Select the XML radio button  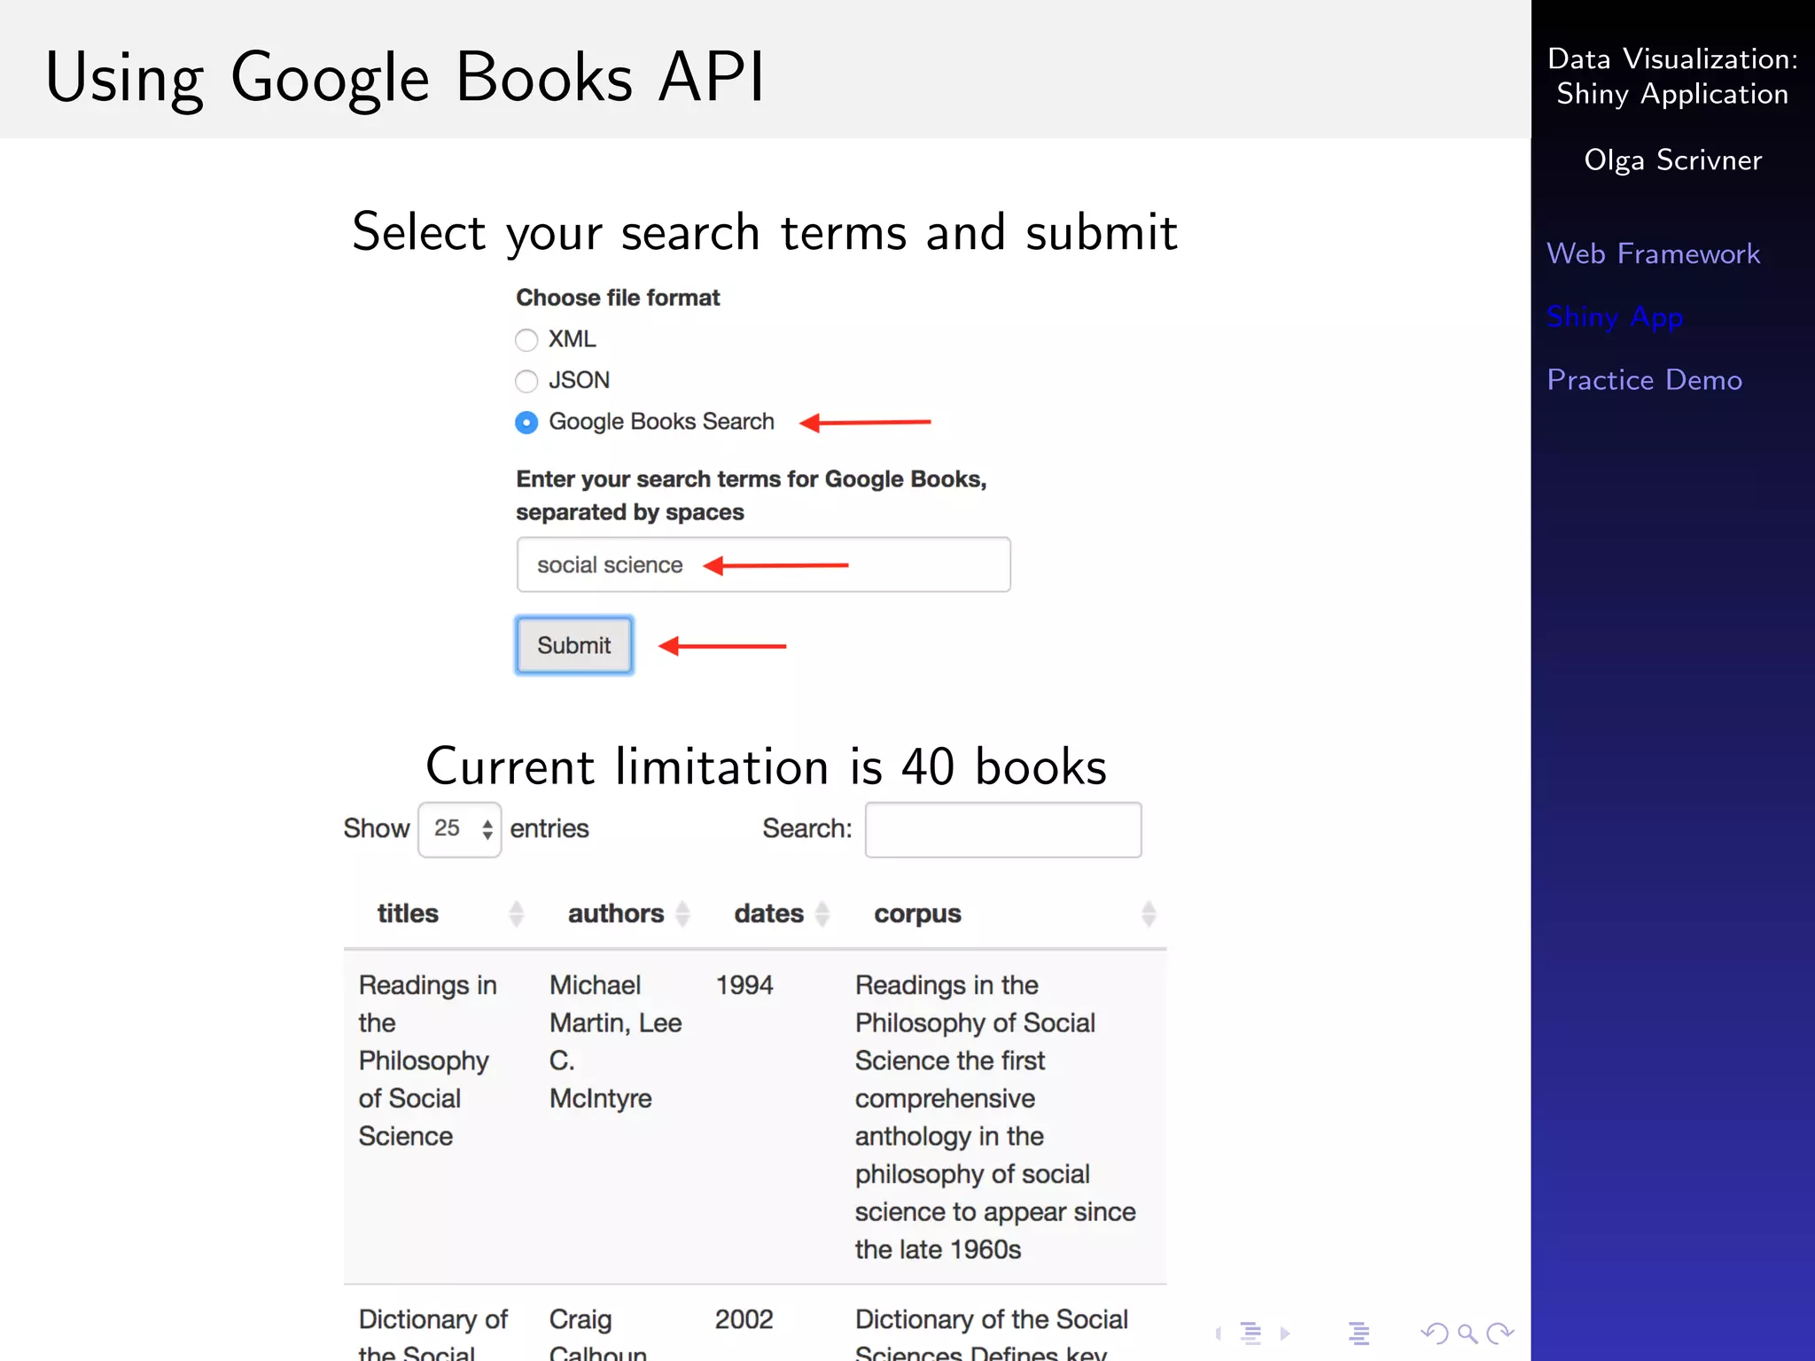coord(526,340)
